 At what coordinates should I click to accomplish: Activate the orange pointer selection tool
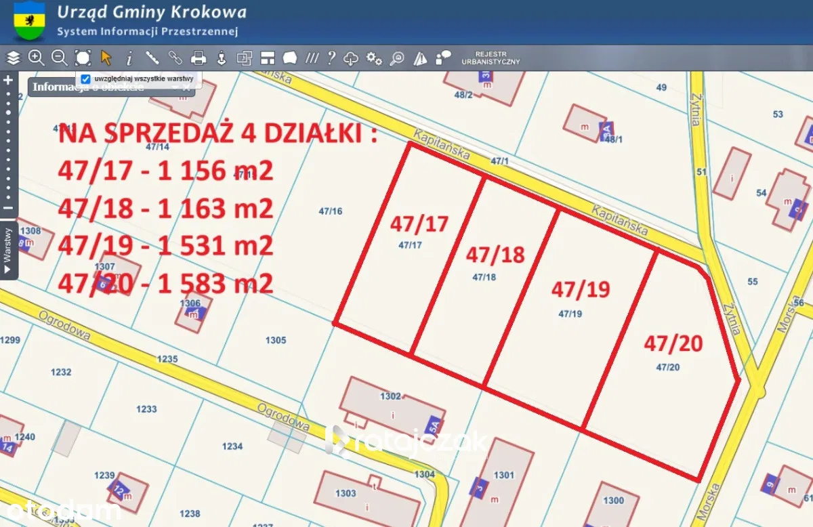coord(106,58)
